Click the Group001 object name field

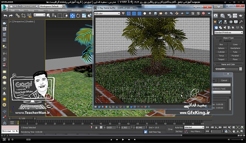pos(227,69)
